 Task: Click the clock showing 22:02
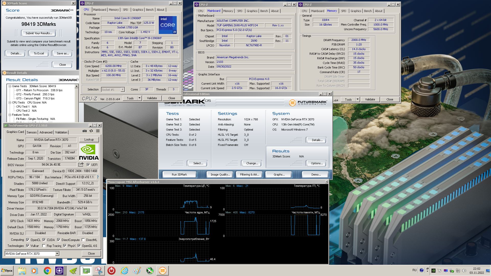coord(477,269)
